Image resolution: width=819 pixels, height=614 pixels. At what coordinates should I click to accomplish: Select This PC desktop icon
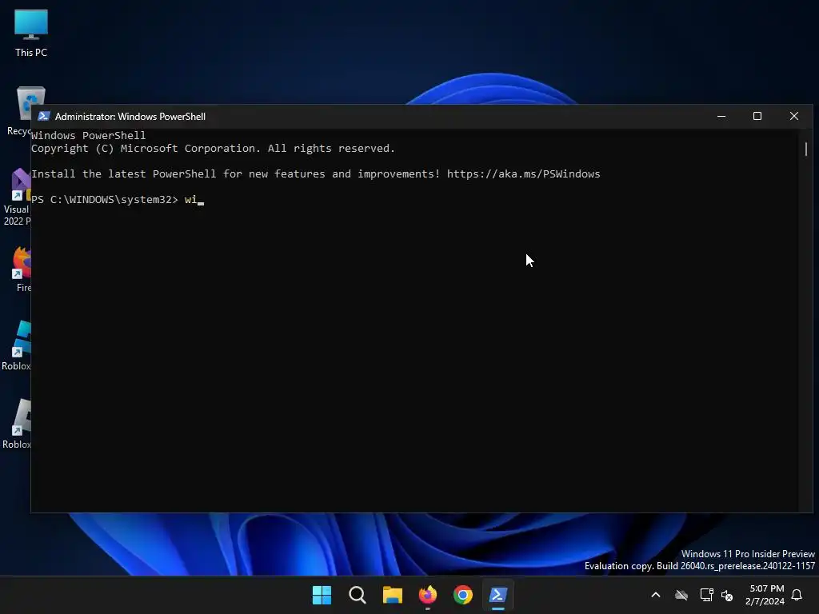point(31,33)
